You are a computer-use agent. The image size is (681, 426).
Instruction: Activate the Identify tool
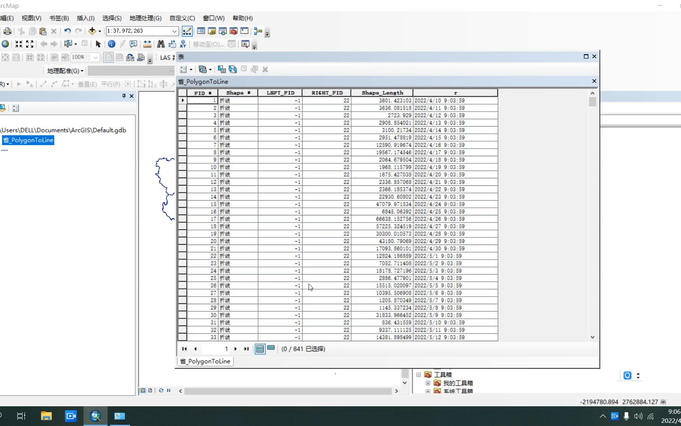pos(112,44)
